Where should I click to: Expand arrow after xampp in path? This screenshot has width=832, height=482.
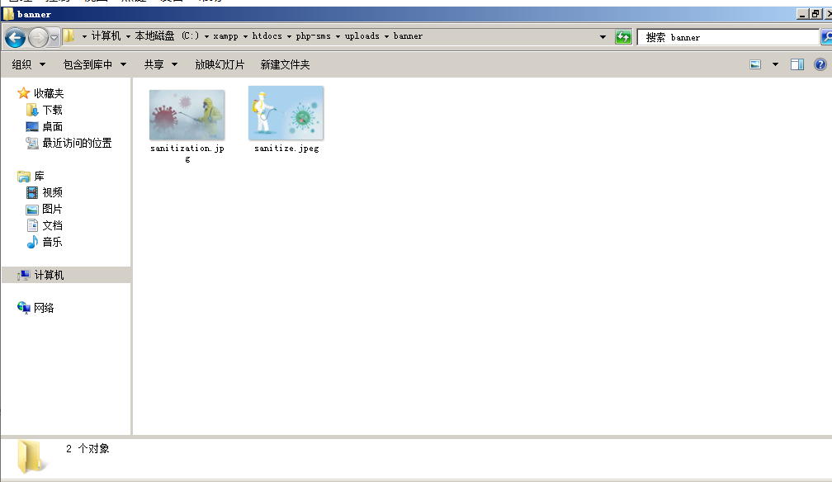245,36
